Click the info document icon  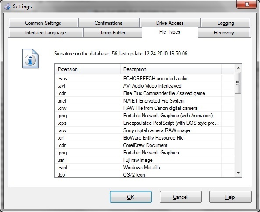(x=30, y=58)
